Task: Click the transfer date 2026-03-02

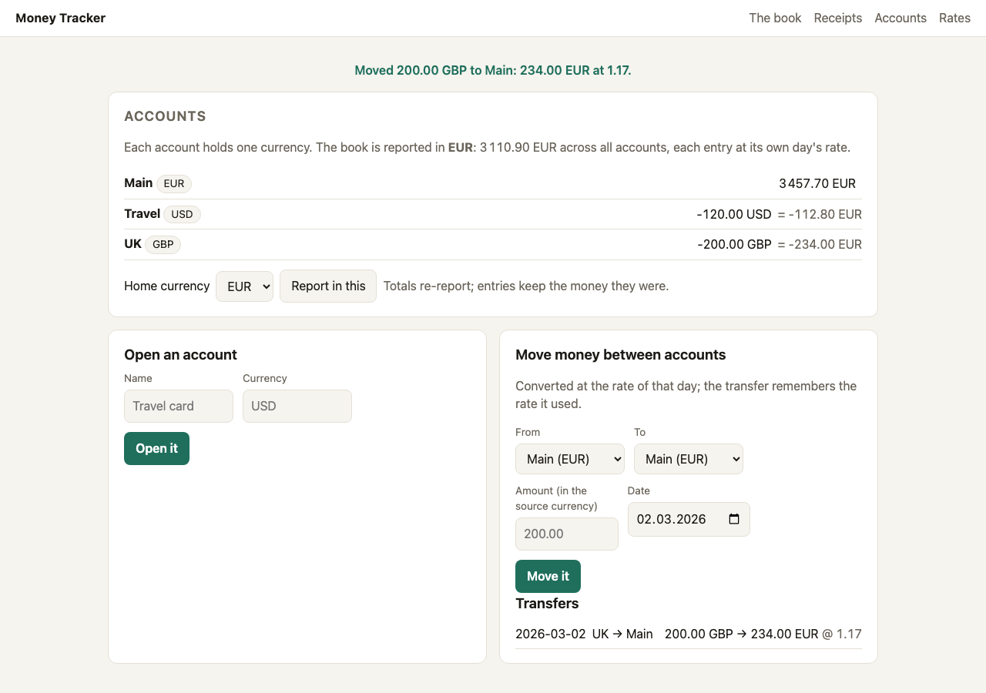Action: [x=551, y=634]
